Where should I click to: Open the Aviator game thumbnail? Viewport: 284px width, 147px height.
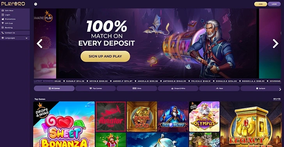[111, 117]
